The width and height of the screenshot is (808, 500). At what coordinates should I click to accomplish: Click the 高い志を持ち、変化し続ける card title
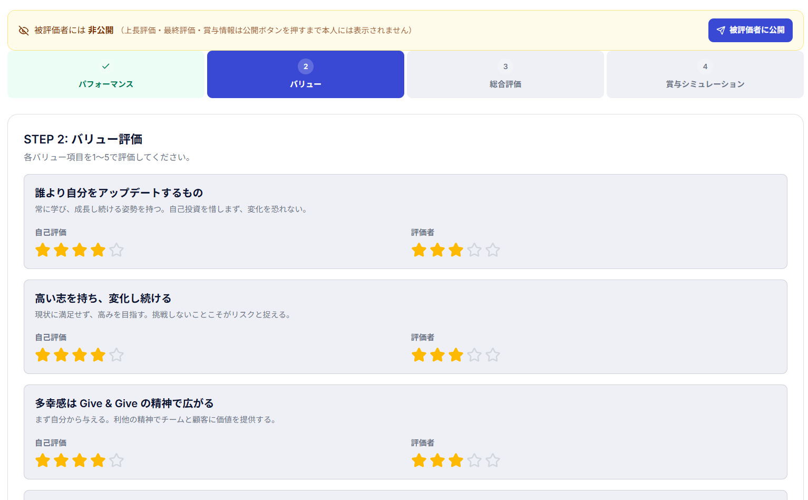[103, 299]
